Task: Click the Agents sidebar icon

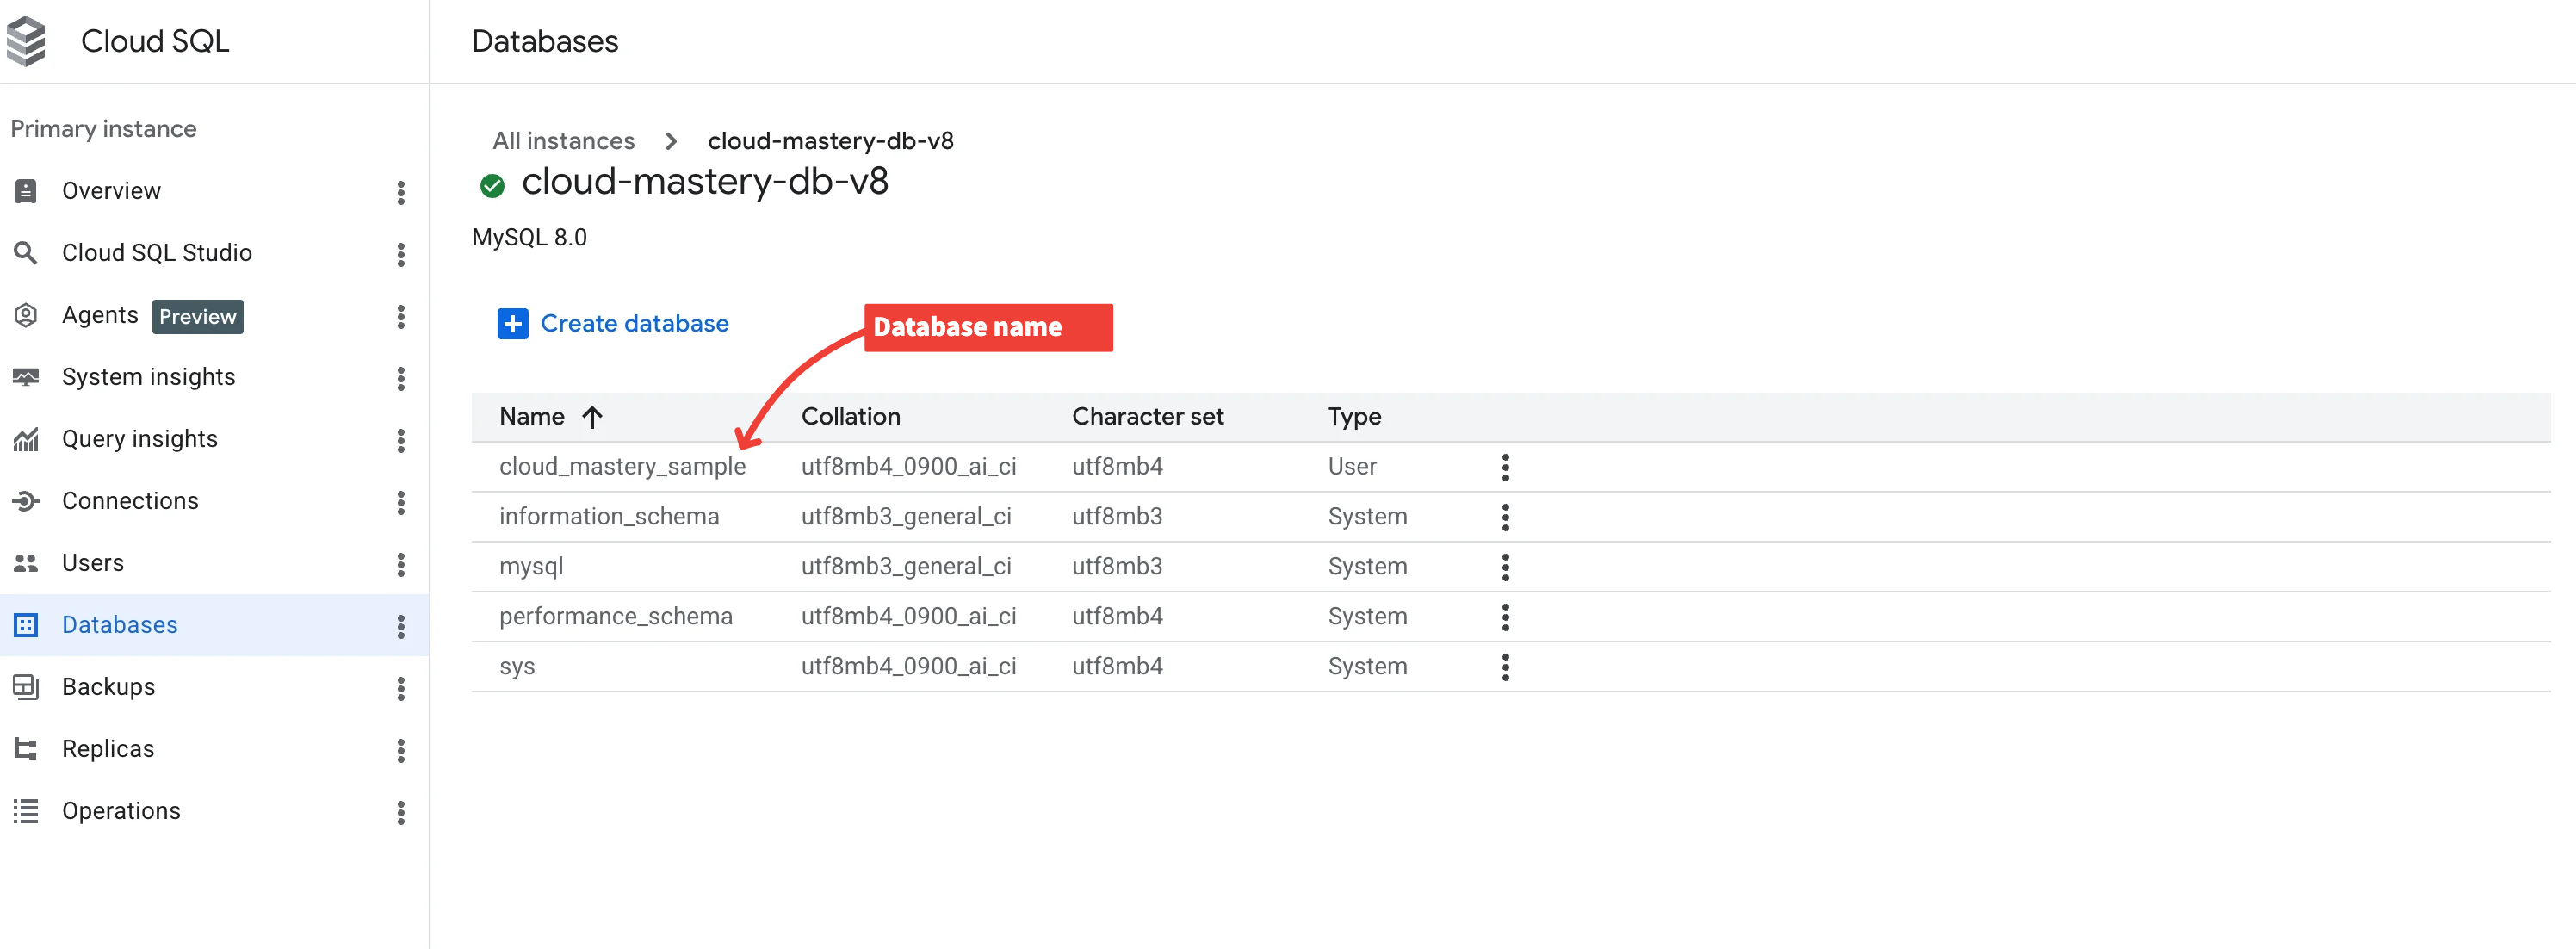Action: tap(26, 315)
